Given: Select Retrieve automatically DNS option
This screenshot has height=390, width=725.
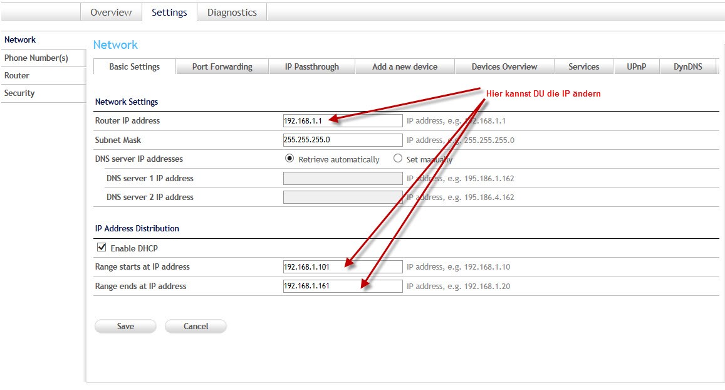Looking at the screenshot, I should pos(289,159).
